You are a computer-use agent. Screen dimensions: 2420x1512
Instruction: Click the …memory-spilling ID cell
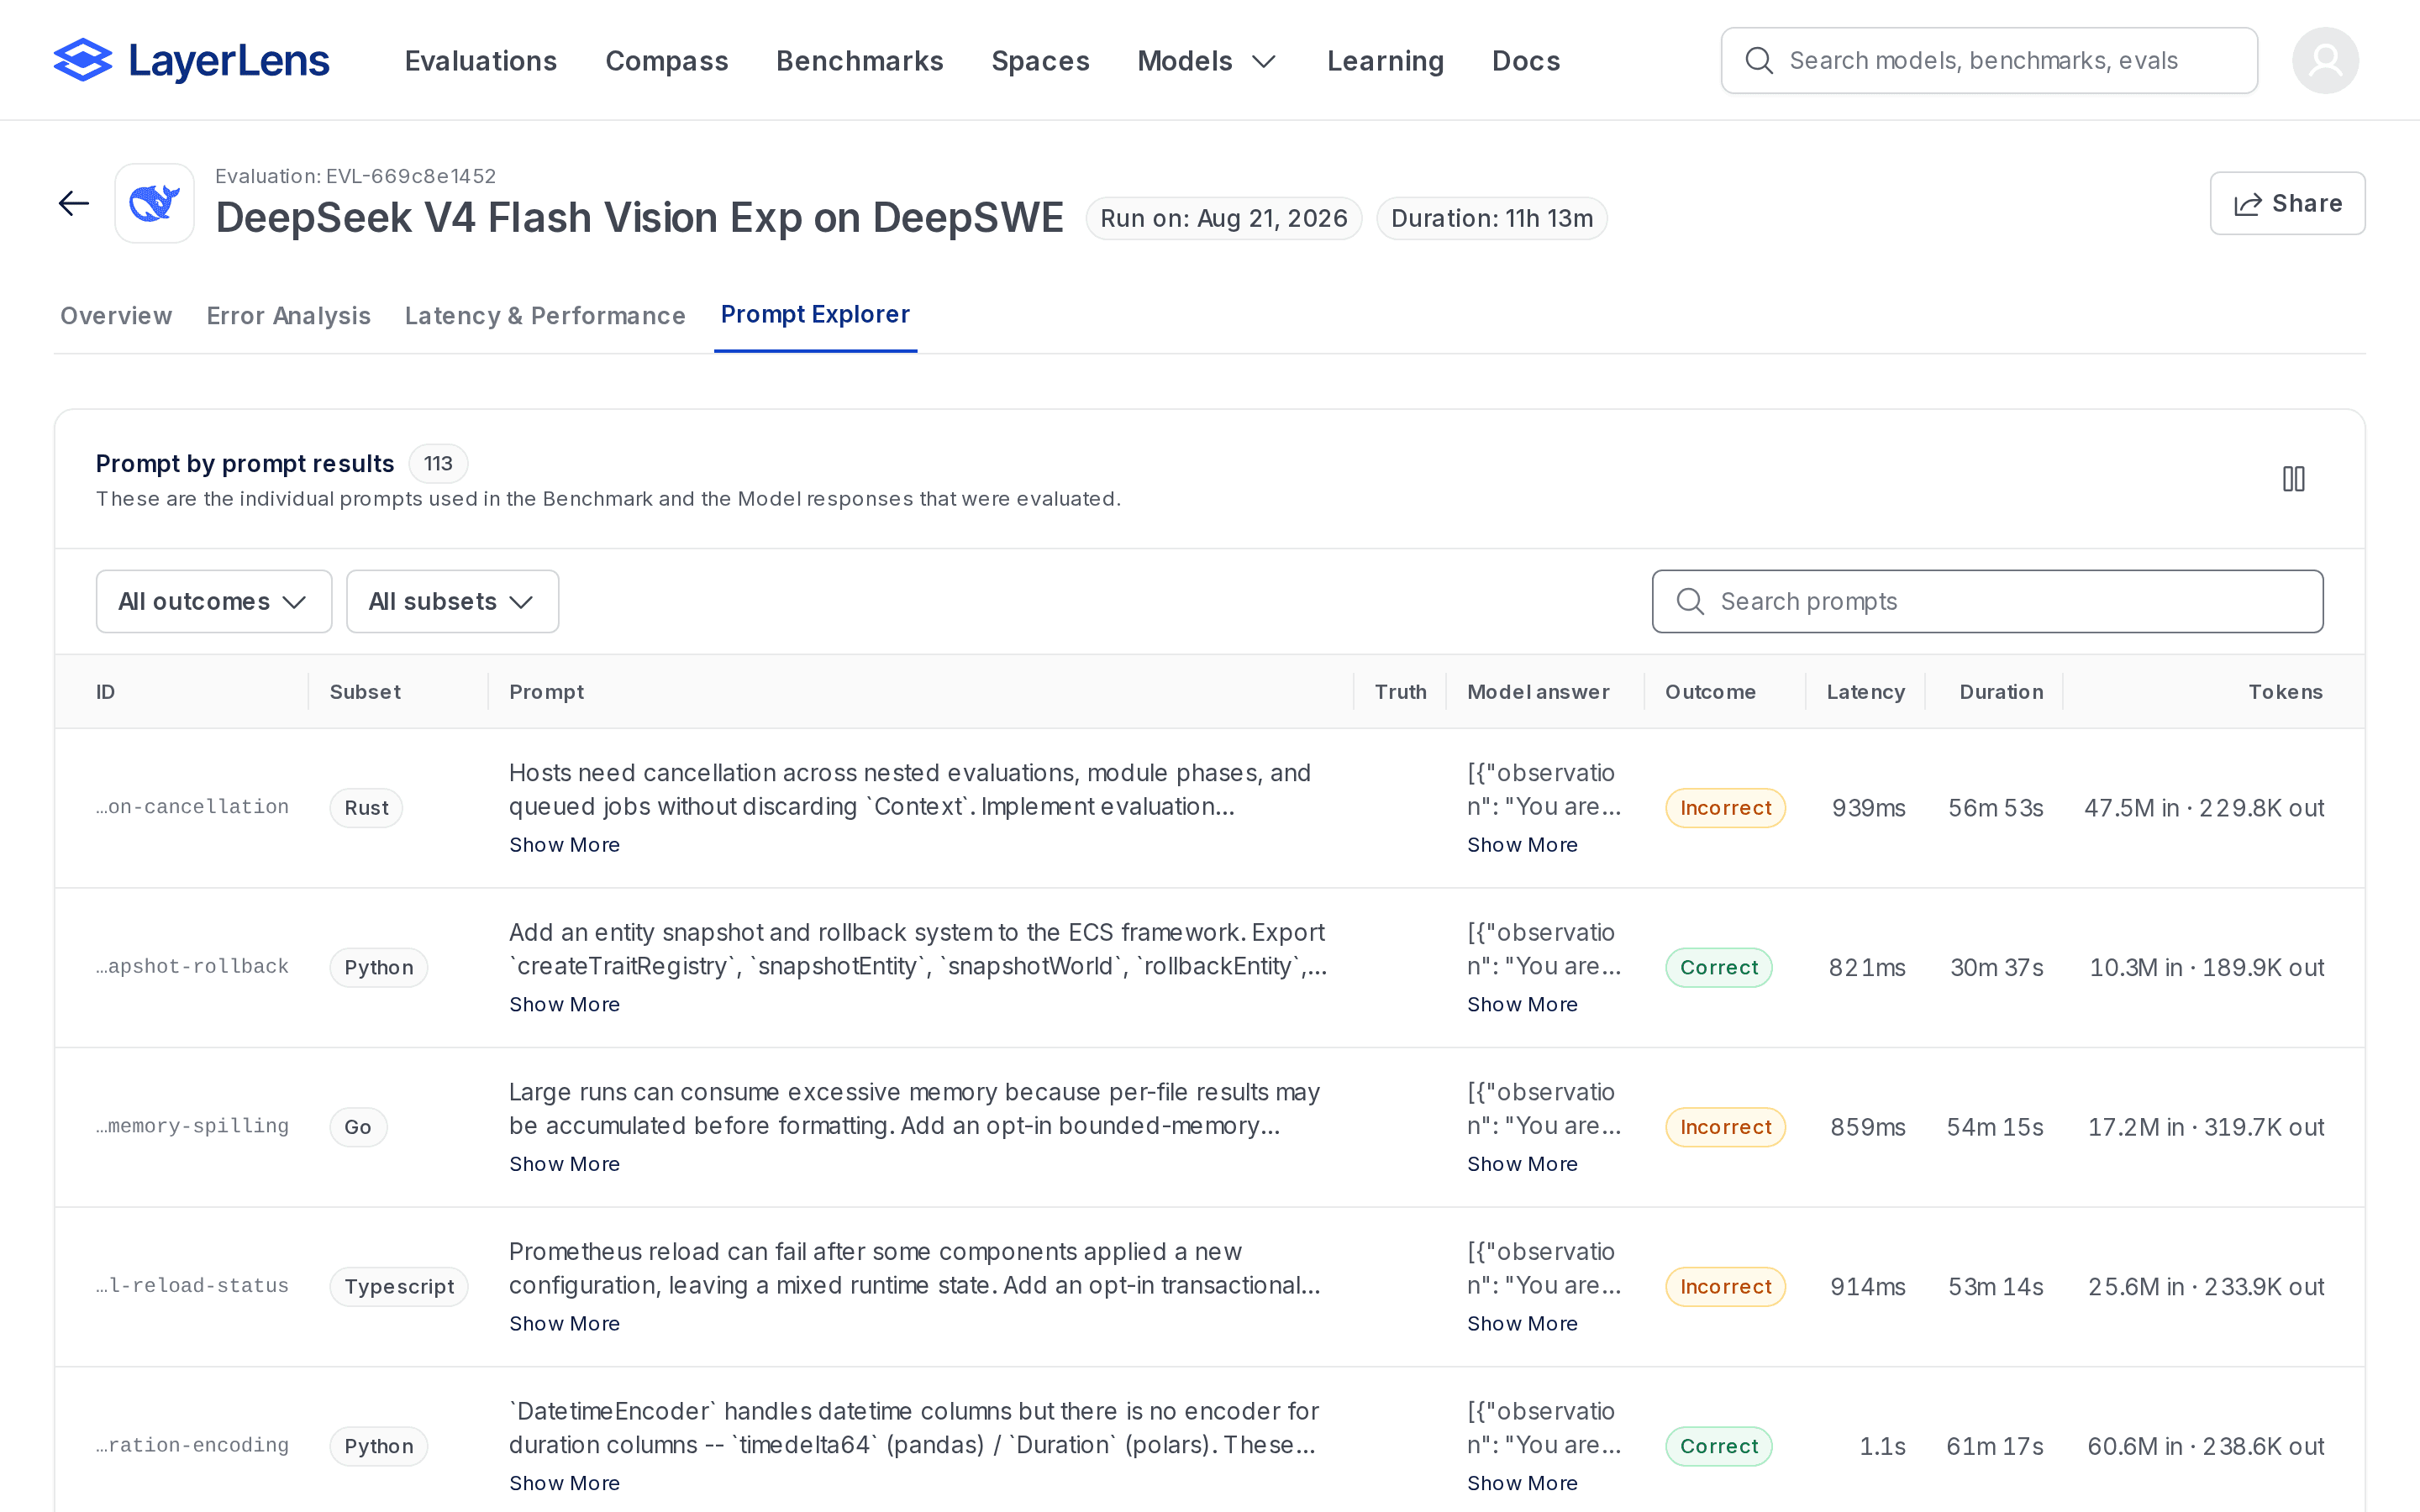[192, 1126]
